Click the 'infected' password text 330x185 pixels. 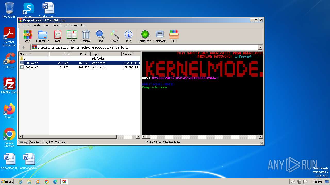243,57
